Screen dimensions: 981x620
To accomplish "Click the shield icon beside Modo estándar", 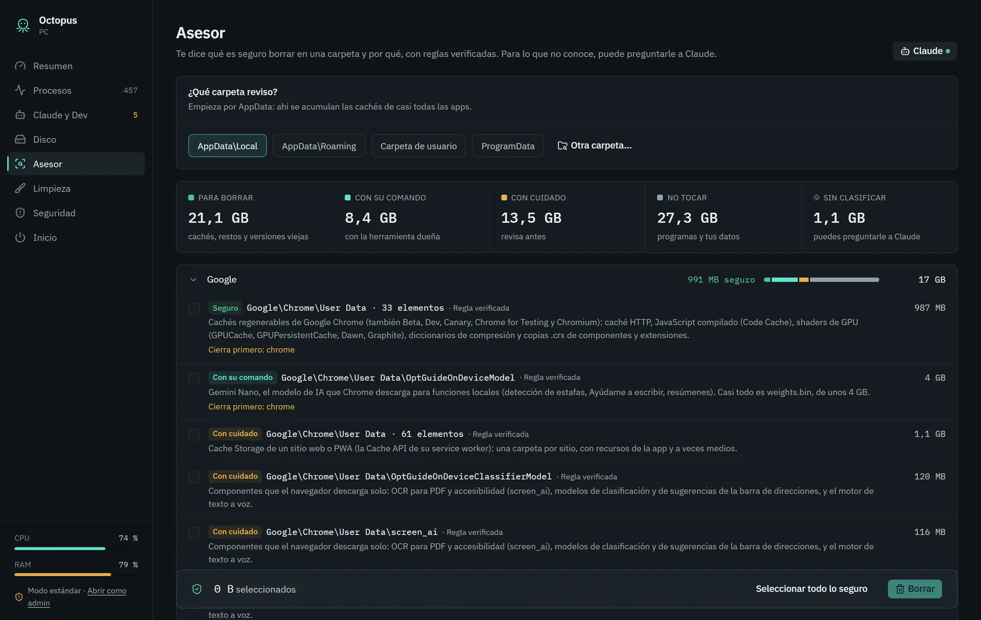I will pyautogui.click(x=19, y=597).
